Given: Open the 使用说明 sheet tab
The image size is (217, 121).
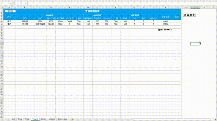Looking at the screenshot, I should (x=52, y=119).
